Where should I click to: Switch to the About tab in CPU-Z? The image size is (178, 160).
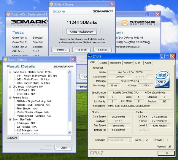(x=148, y=63)
